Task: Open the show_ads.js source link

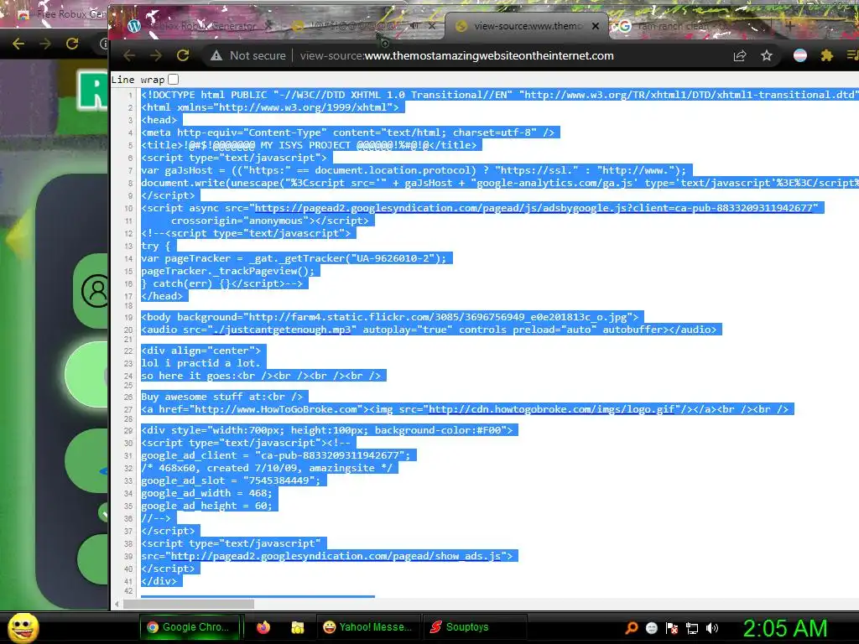Action: click(x=336, y=557)
